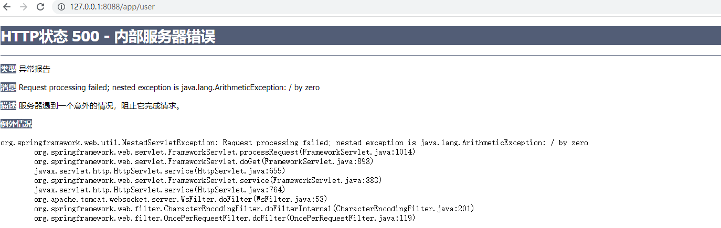Screen dimensions: 721x228
Task: Click the 'Request processing failed' message line
Action: point(169,88)
